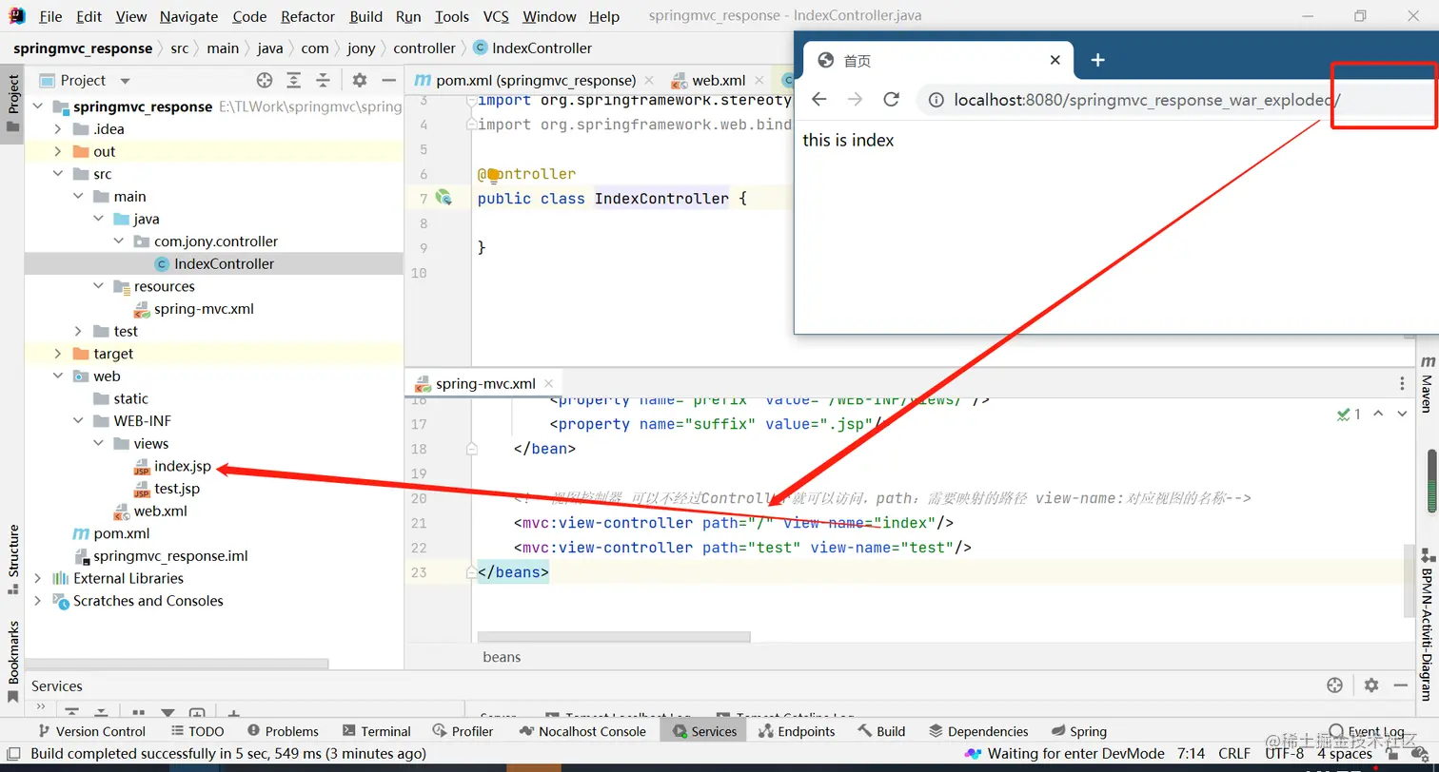This screenshot has width=1439, height=772.
Task: Click Expand All icon in Project panel header
Action: (x=294, y=81)
